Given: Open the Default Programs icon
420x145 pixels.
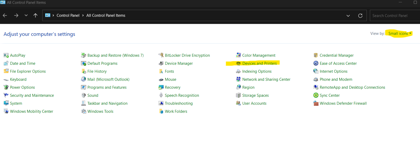Looking at the screenshot, I should point(83,63).
